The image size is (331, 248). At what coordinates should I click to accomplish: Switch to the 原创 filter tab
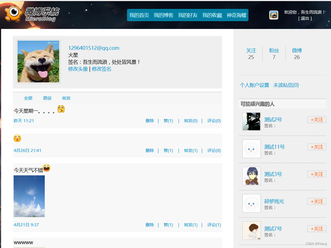pyautogui.click(x=47, y=98)
